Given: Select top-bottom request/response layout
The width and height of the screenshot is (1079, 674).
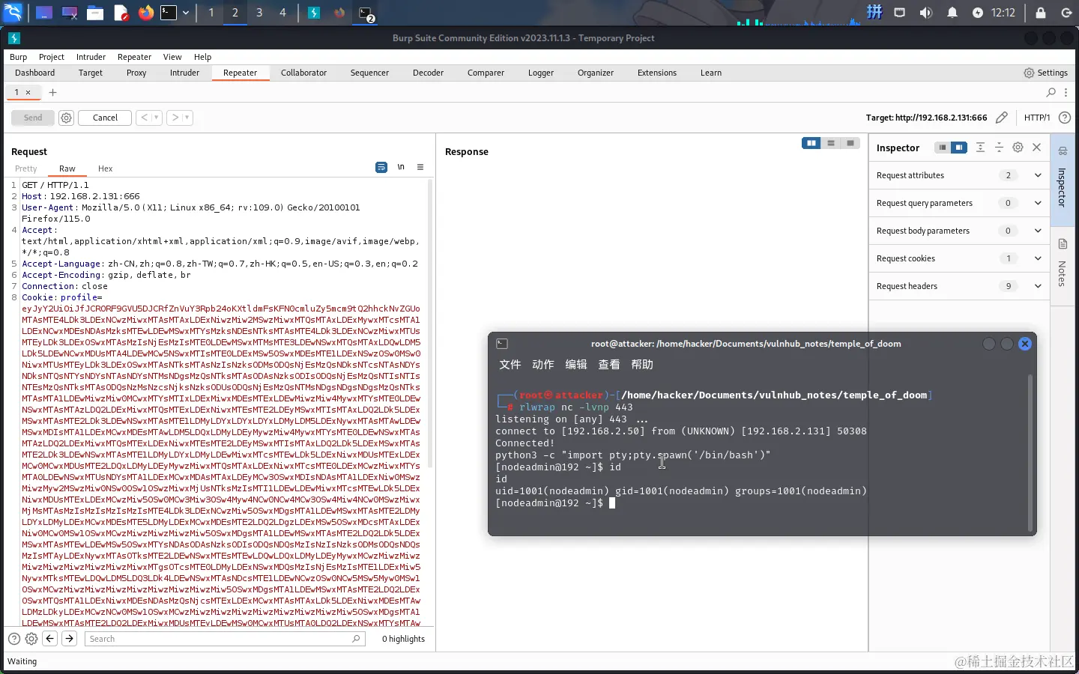Looking at the screenshot, I should click(831, 143).
